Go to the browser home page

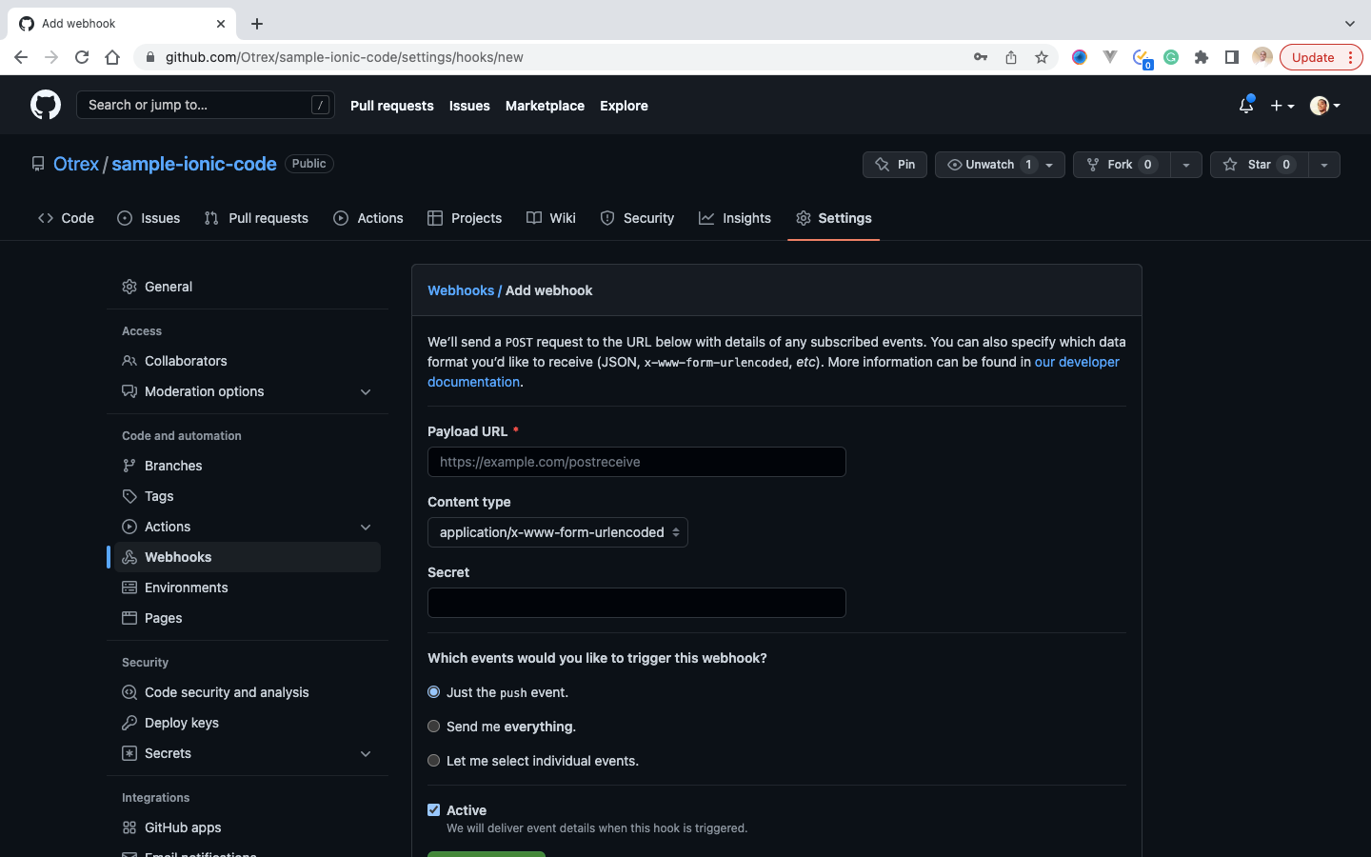click(112, 57)
